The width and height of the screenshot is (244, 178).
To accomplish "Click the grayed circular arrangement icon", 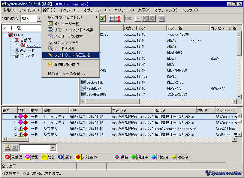I will tap(152, 18).
